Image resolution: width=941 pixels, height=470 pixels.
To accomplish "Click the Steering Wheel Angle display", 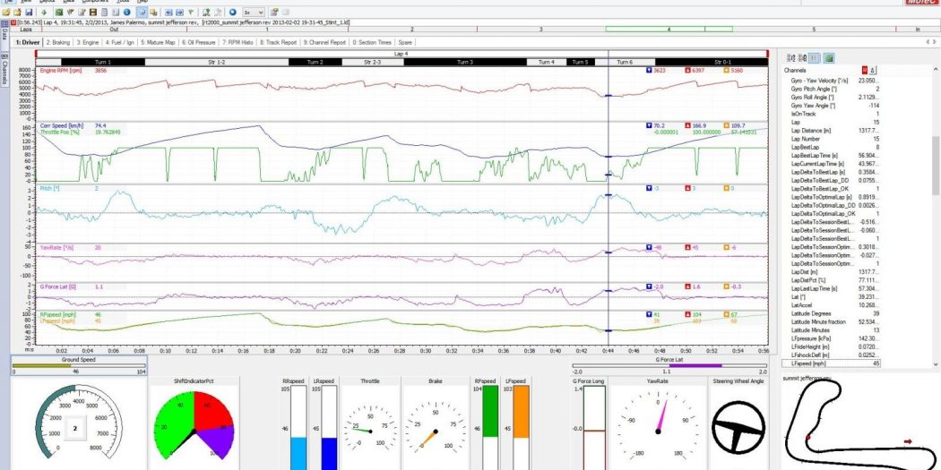I will click(738, 427).
